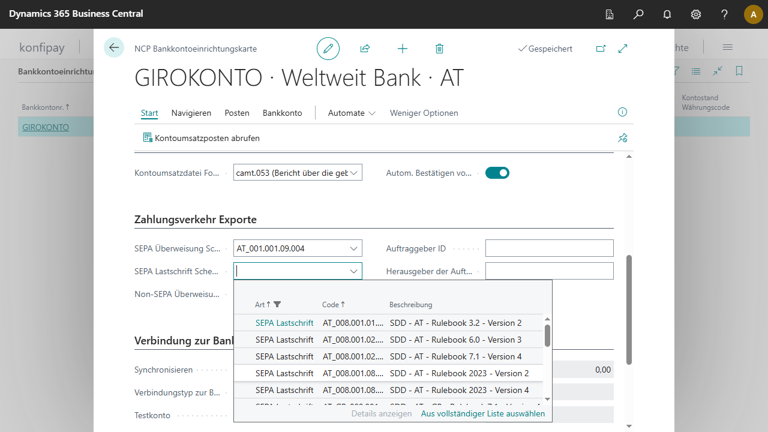Collapse the SEPA Lastschrift schema dropdown arrow

353,271
